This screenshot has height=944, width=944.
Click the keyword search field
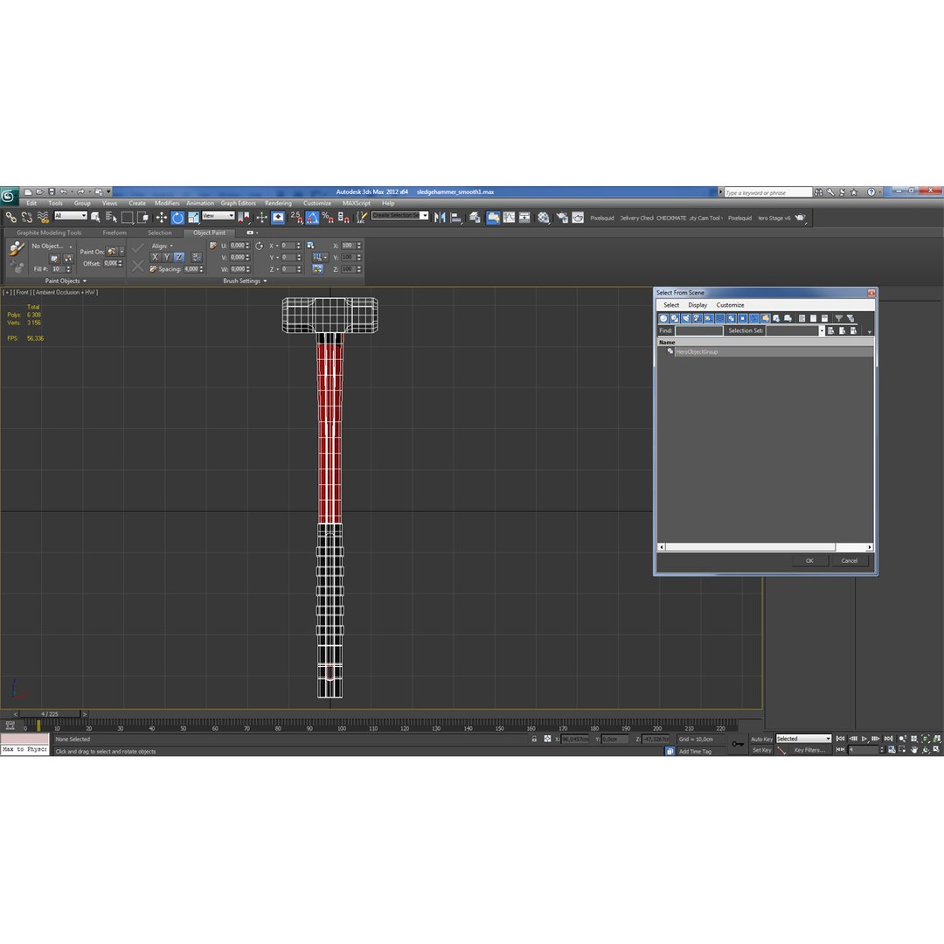coord(768,192)
